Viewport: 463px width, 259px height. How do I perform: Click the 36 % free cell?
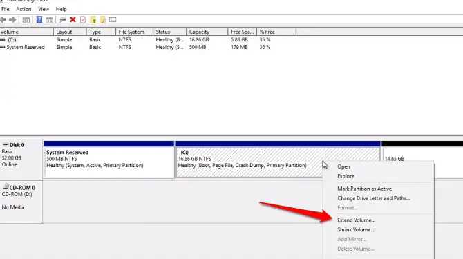[265, 47]
